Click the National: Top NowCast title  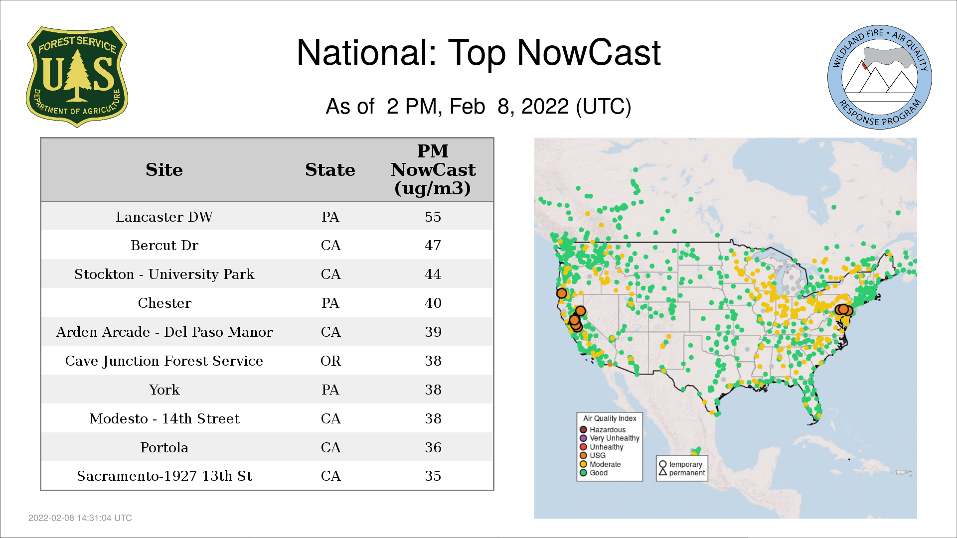[478, 53]
